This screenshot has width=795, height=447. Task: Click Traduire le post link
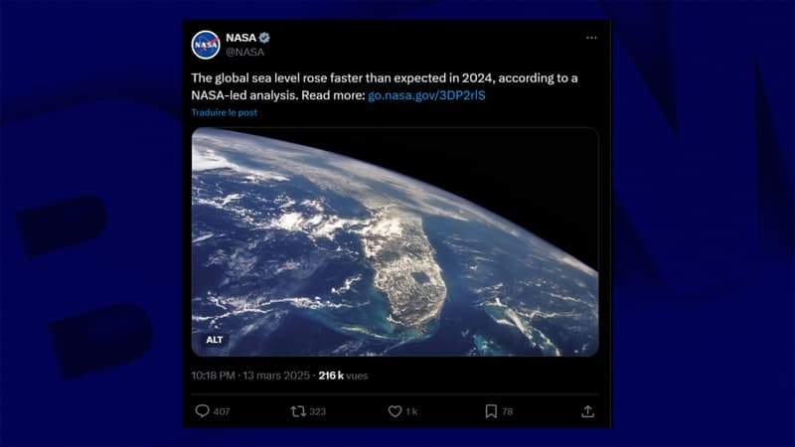click(225, 112)
